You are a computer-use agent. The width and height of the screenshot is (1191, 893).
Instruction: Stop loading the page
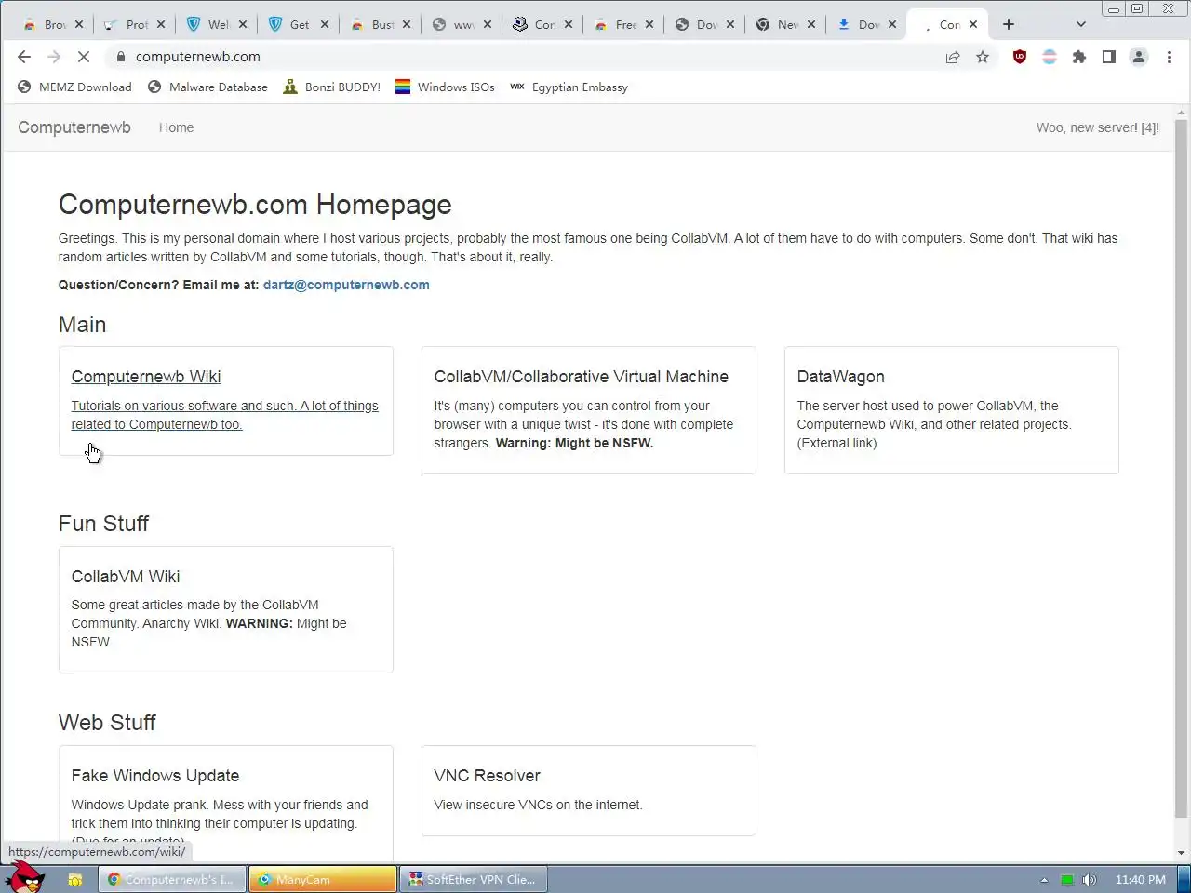pos(83,57)
